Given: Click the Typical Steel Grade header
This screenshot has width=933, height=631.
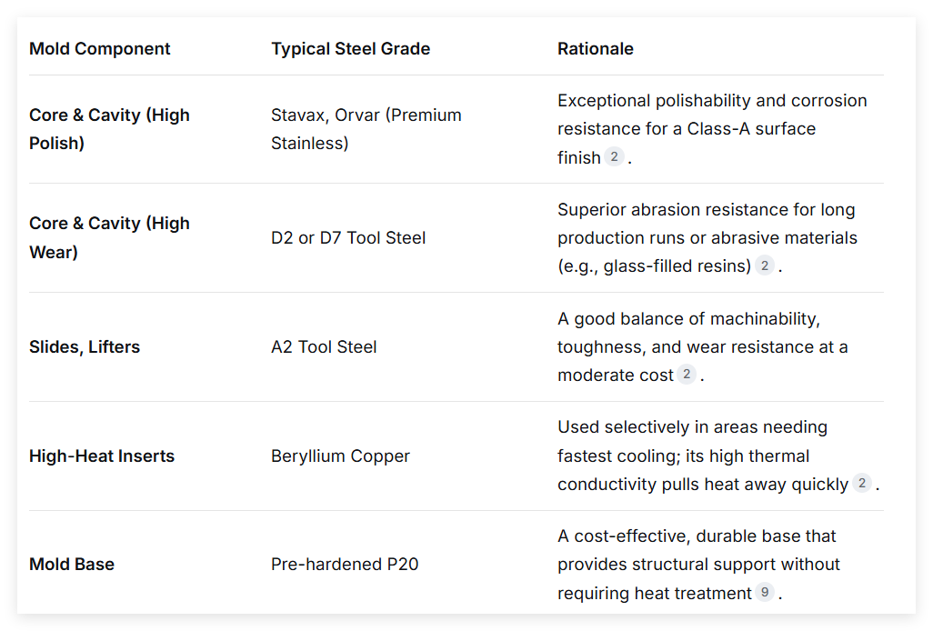Looking at the screenshot, I should pyautogui.click(x=350, y=49).
